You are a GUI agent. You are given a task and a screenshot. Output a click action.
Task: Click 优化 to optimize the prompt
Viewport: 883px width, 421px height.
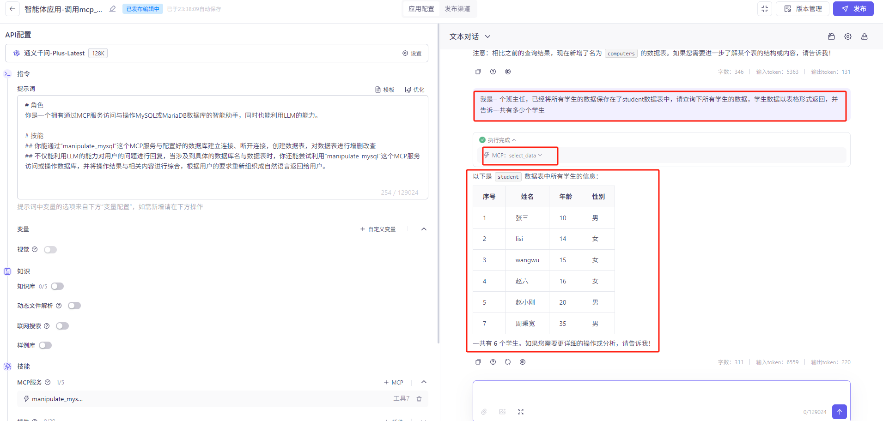tap(414, 90)
